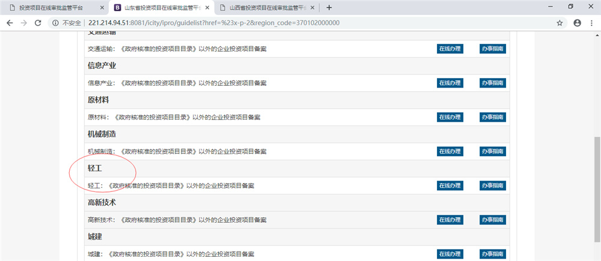Screen dimensions: 601x261
Task: Open a new browser tab
Action: (x=329, y=7)
